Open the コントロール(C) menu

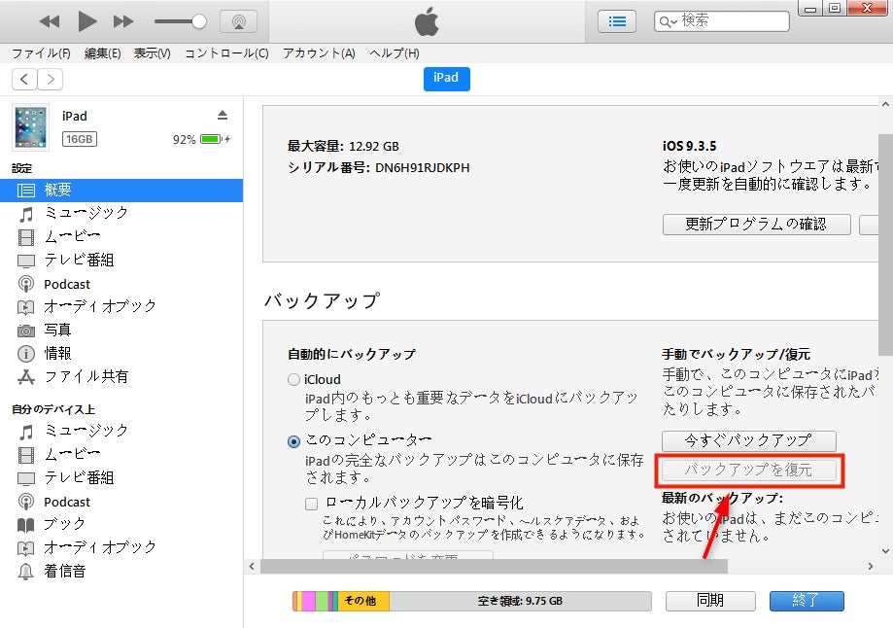coord(226,53)
